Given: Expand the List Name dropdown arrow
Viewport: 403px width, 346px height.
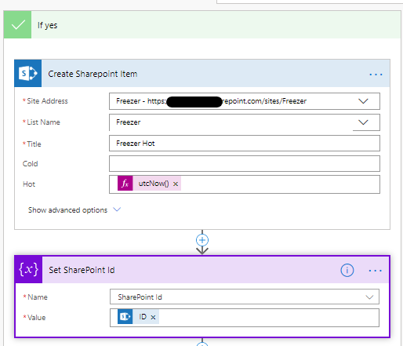Looking at the screenshot, I should (x=363, y=122).
